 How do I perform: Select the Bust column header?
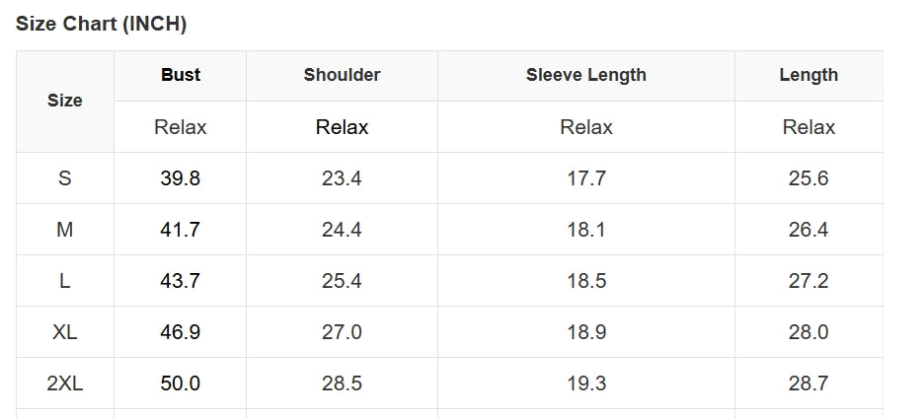tap(181, 75)
